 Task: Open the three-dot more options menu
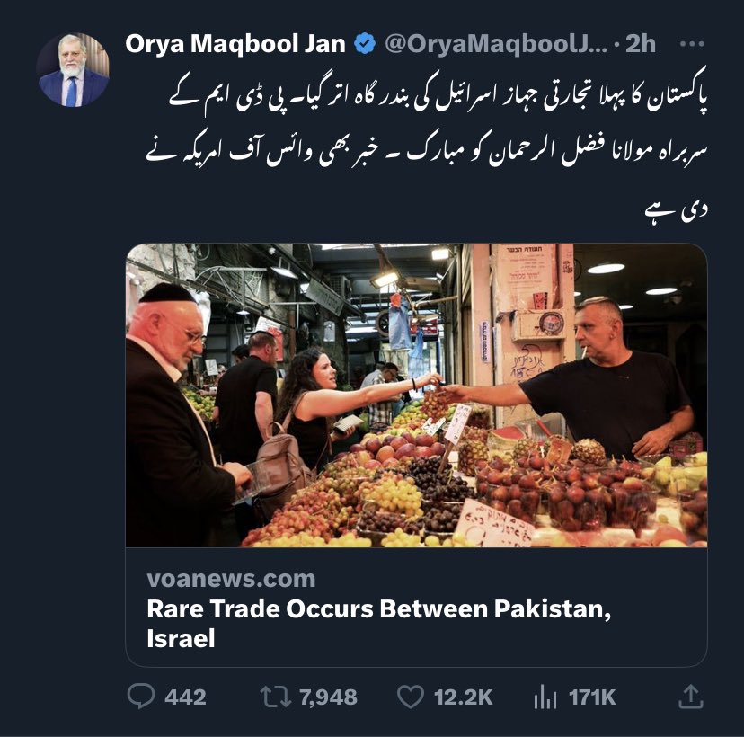(x=691, y=44)
